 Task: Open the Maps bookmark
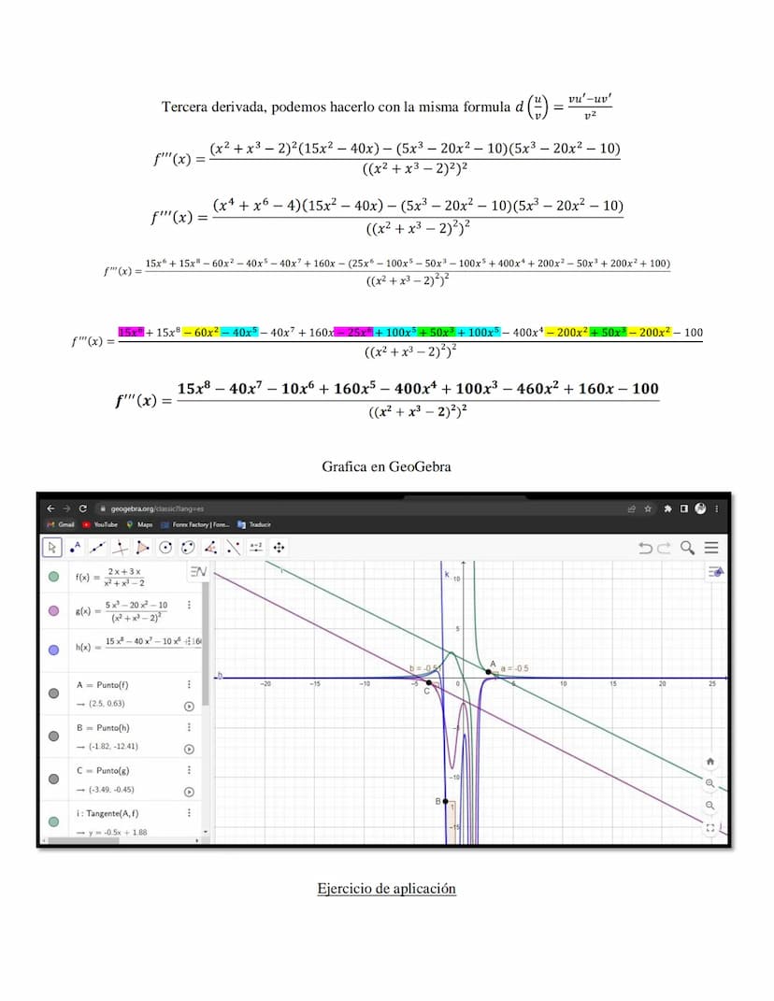point(140,524)
